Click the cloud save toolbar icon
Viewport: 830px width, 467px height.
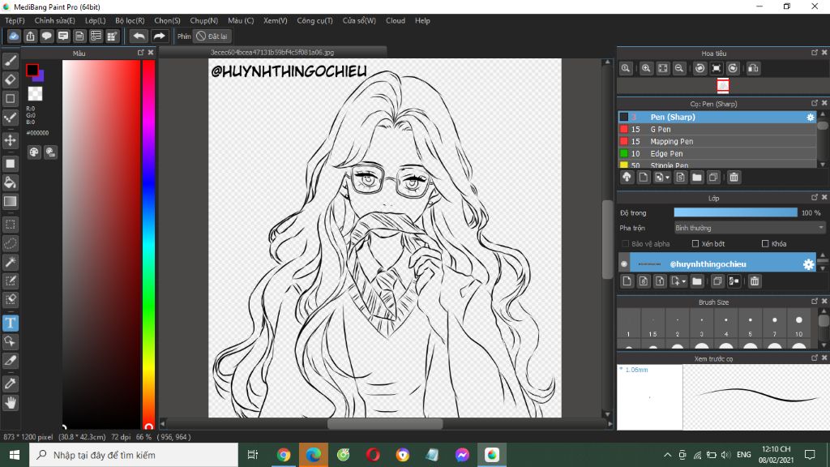tap(14, 36)
